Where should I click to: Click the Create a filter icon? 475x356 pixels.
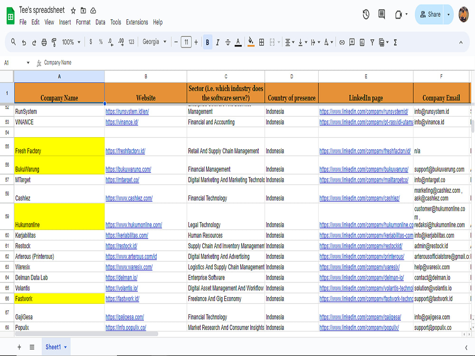tap(372, 42)
